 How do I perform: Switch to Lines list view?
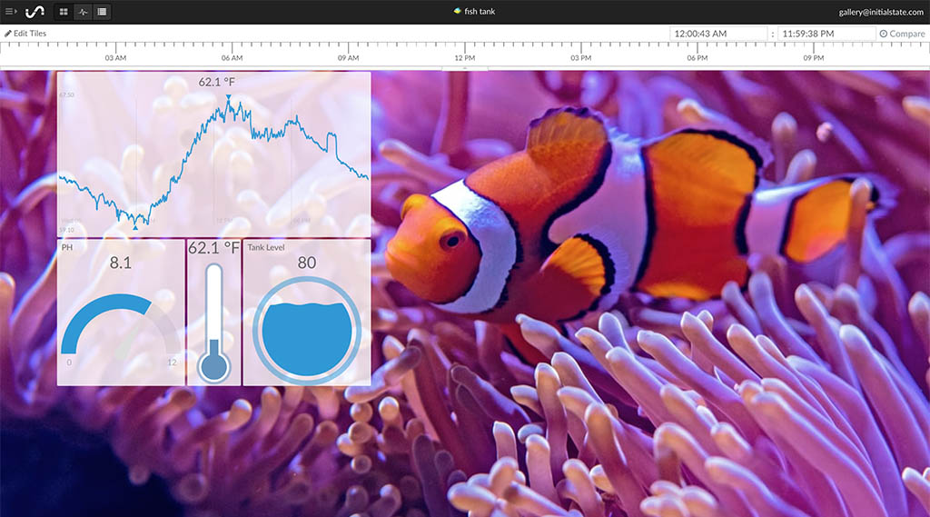pyautogui.click(x=102, y=12)
